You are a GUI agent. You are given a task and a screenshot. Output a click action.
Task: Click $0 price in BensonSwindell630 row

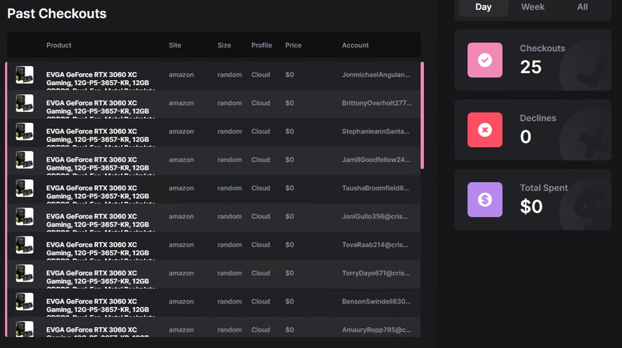pyautogui.click(x=290, y=301)
